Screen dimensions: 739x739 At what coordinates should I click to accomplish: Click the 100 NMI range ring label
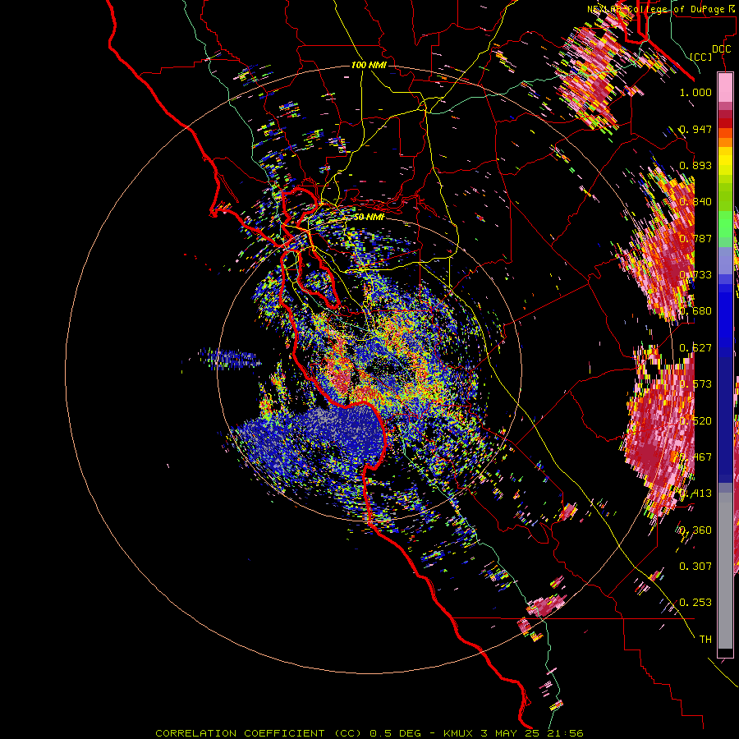tap(369, 65)
